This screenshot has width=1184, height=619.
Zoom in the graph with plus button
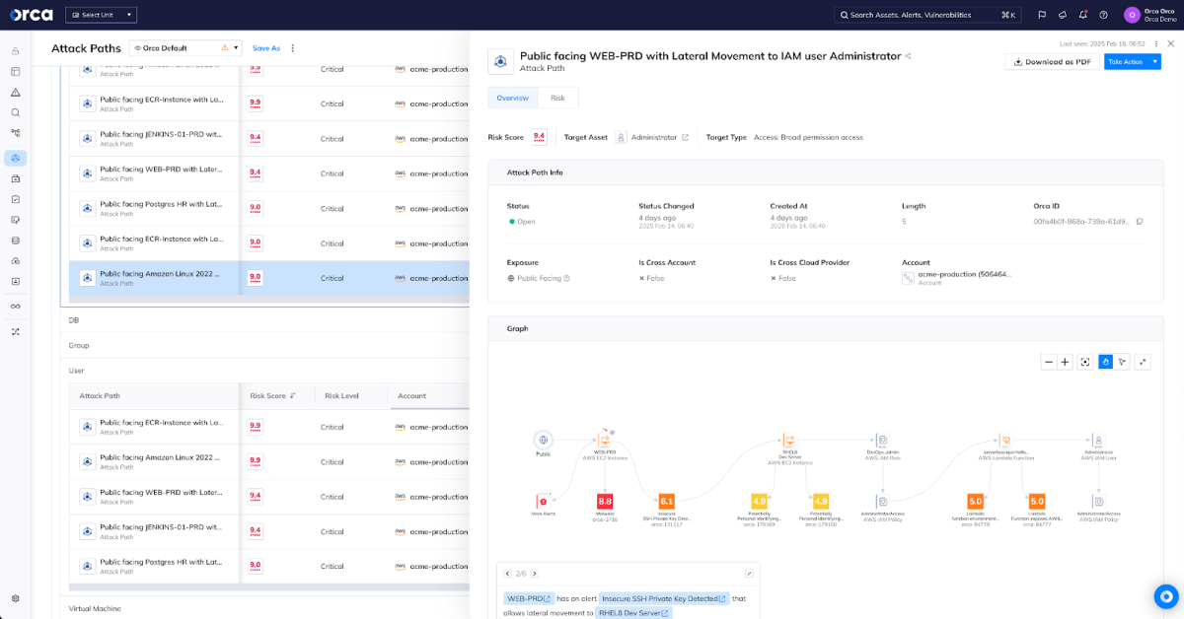[1066, 362]
